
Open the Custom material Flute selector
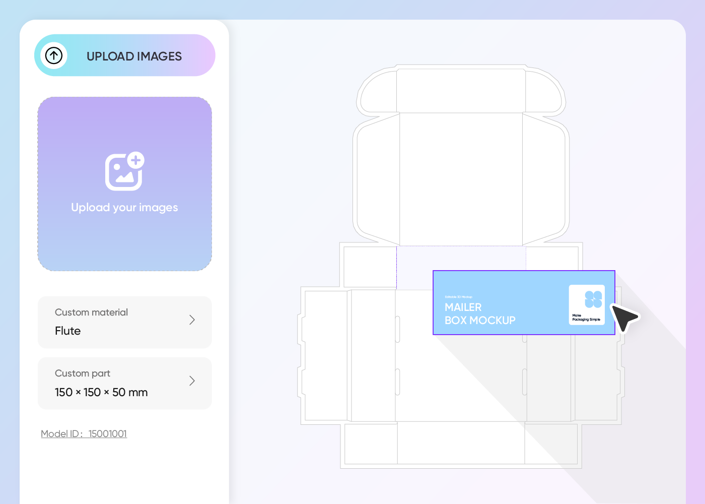point(125,322)
